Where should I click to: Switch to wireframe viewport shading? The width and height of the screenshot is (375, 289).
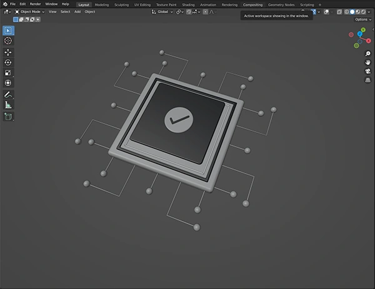[x=346, y=12]
